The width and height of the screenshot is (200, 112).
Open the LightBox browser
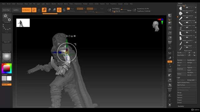coord(16,10)
